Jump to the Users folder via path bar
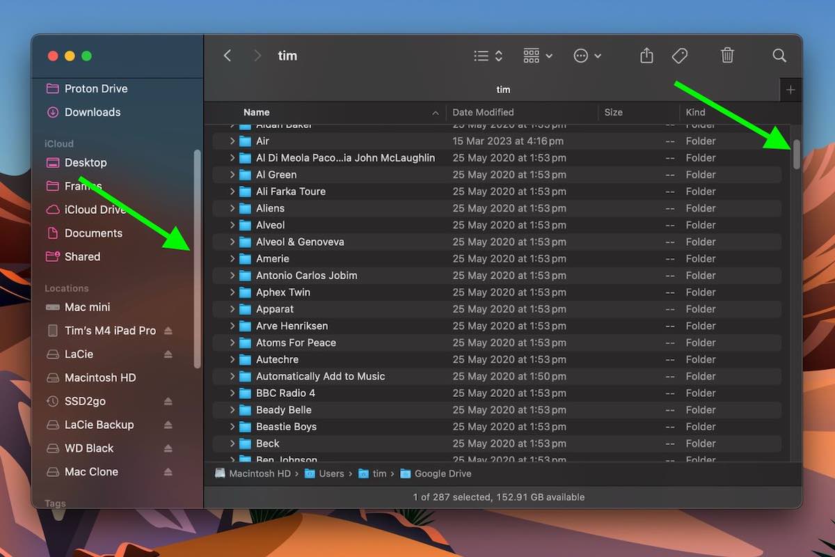835x557 pixels. 332,473
